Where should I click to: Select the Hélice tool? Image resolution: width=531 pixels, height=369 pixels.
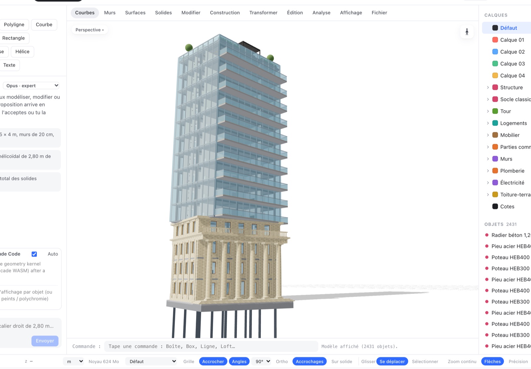click(22, 52)
